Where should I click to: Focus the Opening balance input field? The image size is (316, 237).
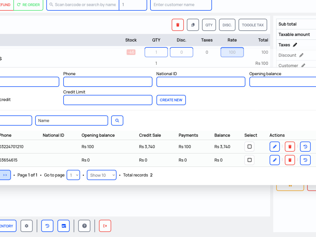283,82
